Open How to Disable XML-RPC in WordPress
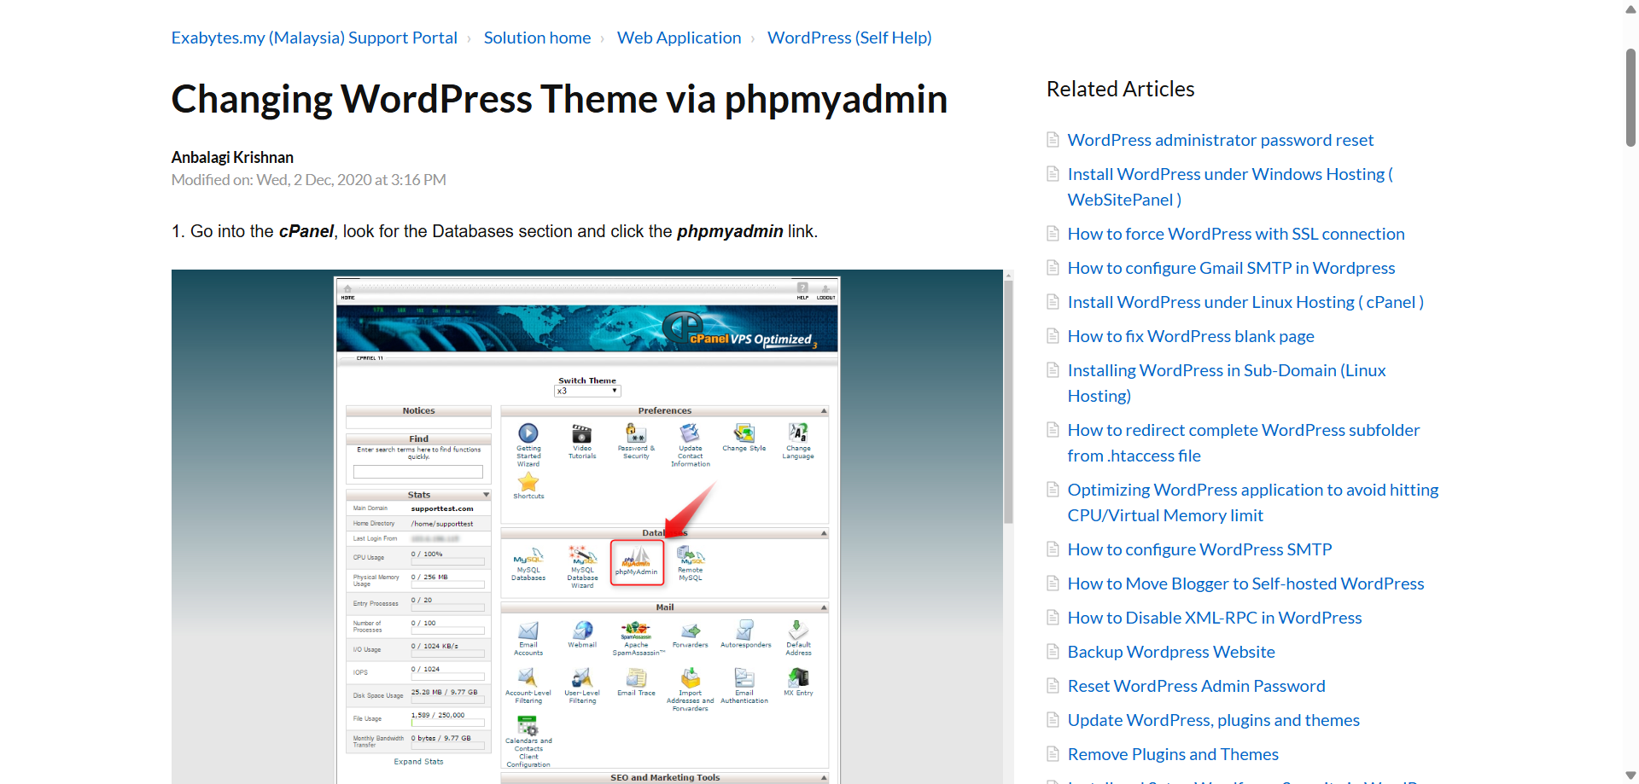 pos(1215,618)
